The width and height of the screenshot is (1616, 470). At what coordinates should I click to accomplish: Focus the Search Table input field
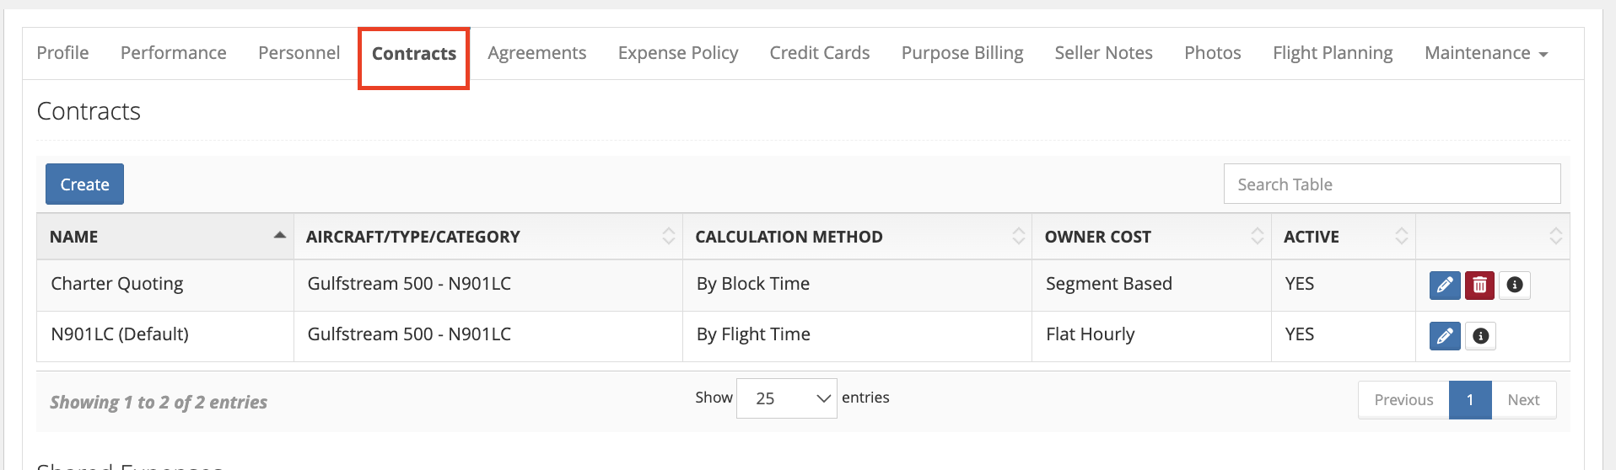click(1392, 184)
